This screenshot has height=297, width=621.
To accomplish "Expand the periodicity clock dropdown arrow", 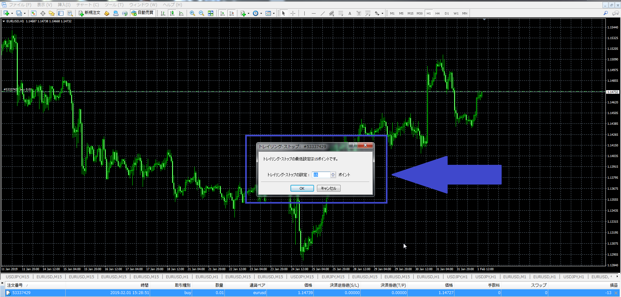I will pos(261,14).
